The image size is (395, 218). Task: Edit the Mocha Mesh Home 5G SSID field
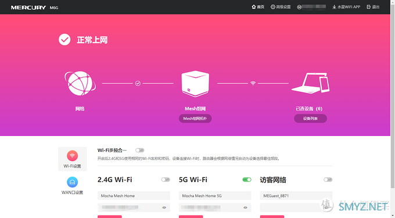215,195
